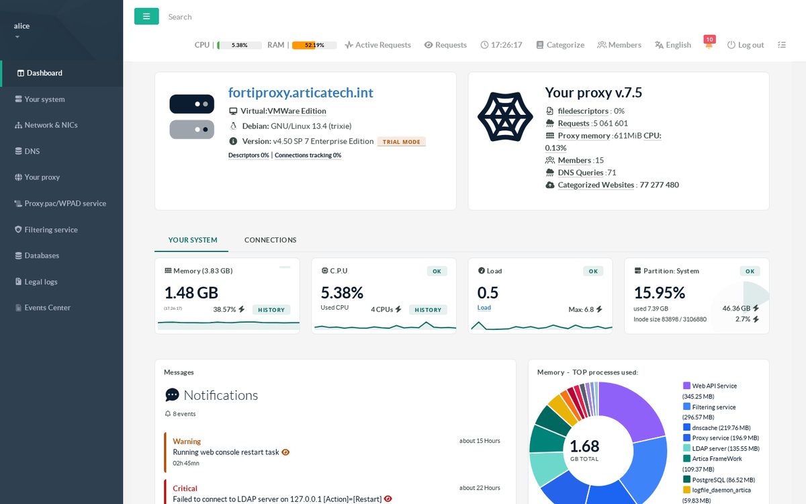806x504 pixels.
Task: Open the alice user dropdown caret
Action: pos(17,37)
